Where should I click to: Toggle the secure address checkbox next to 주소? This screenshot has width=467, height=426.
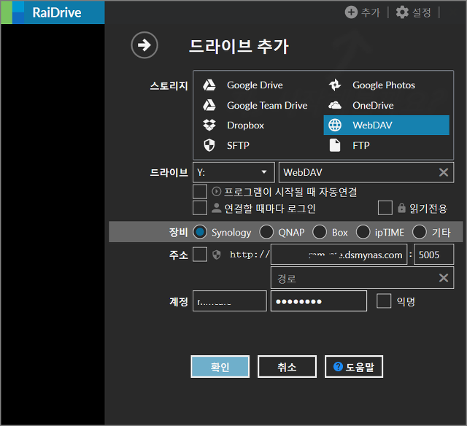click(x=200, y=255)
